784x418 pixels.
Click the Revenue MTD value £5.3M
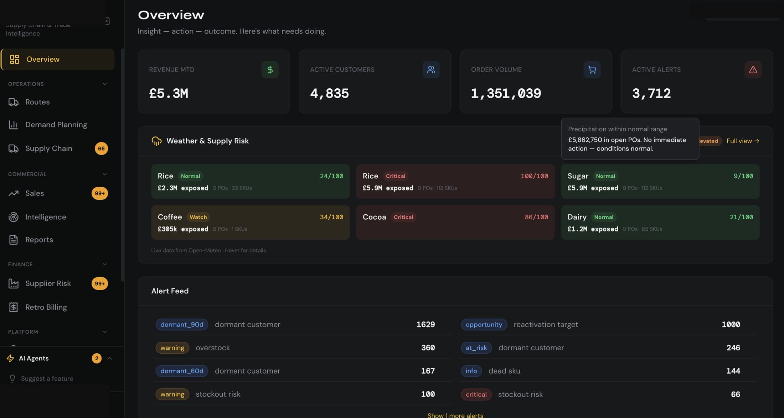click(169, 93)
